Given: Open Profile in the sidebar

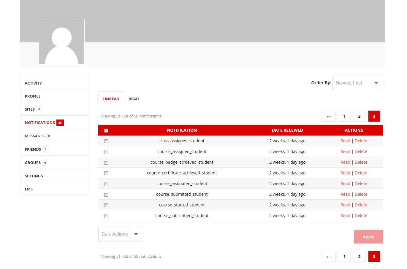Looking at the screenshot, I should tap(55, 96).
